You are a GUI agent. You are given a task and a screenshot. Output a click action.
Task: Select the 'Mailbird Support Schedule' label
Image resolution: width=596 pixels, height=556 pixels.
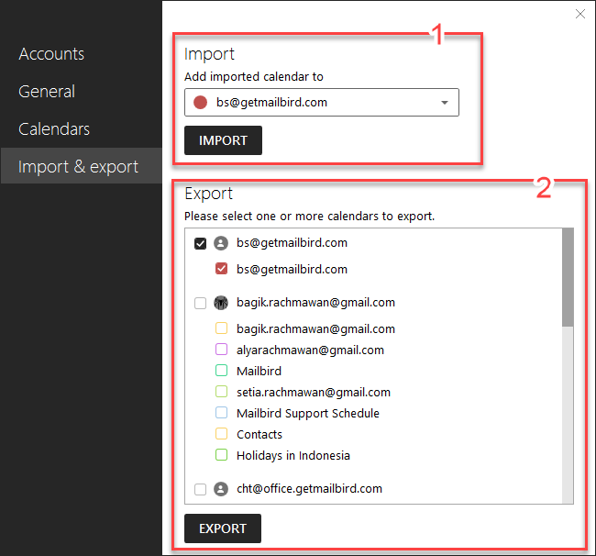pos(308,414)
